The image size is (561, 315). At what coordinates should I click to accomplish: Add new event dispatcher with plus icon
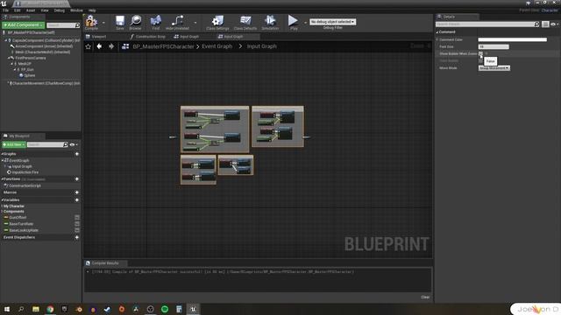click(x=77, y=237)
